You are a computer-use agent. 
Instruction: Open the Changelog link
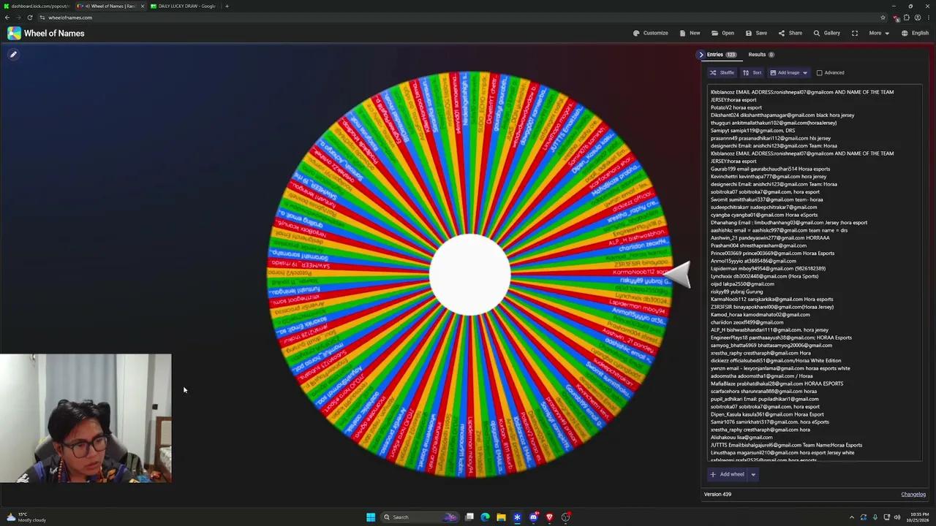point(913,495)
